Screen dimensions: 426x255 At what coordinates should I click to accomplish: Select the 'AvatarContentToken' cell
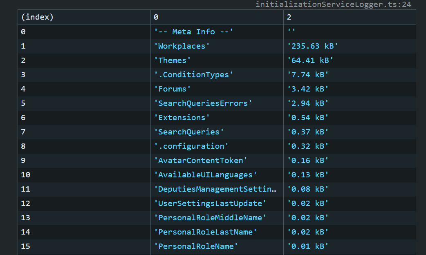coord(200,161)
